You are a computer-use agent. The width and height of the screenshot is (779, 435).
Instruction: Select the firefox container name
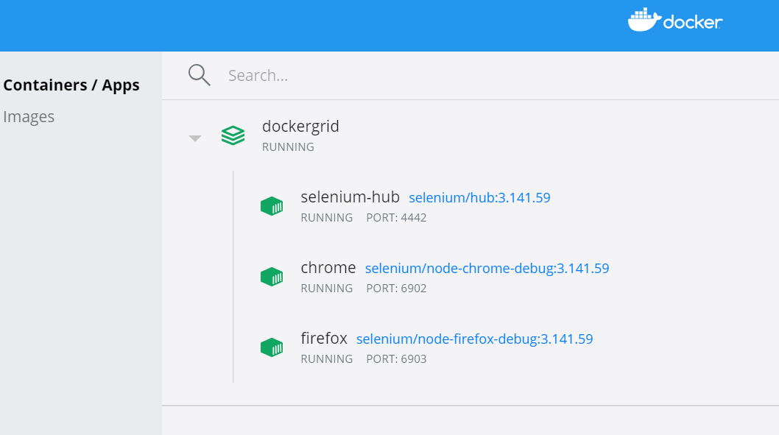pyautogui.click(x=324, y=339)
